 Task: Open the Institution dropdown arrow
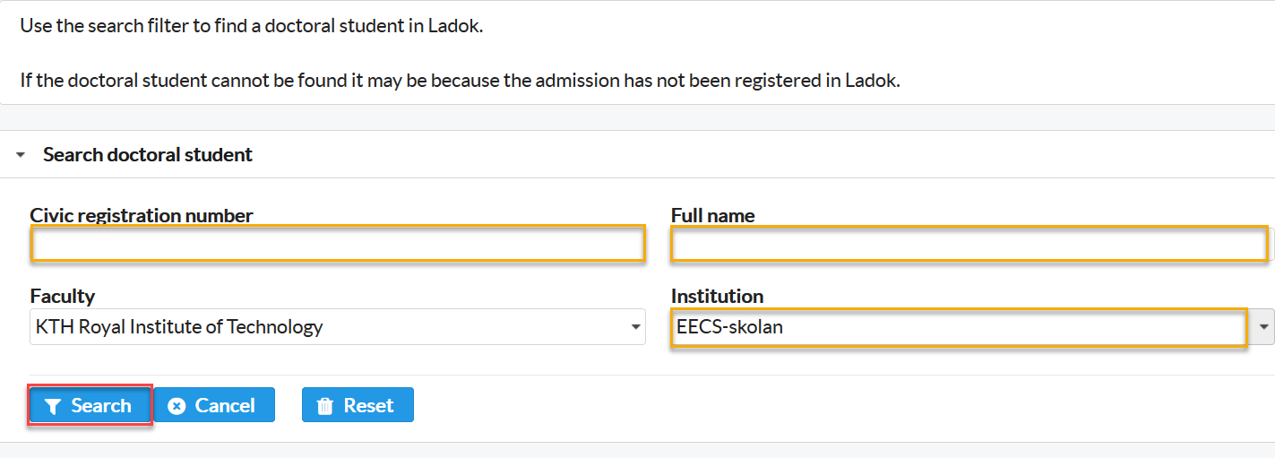pos(1263,327)
